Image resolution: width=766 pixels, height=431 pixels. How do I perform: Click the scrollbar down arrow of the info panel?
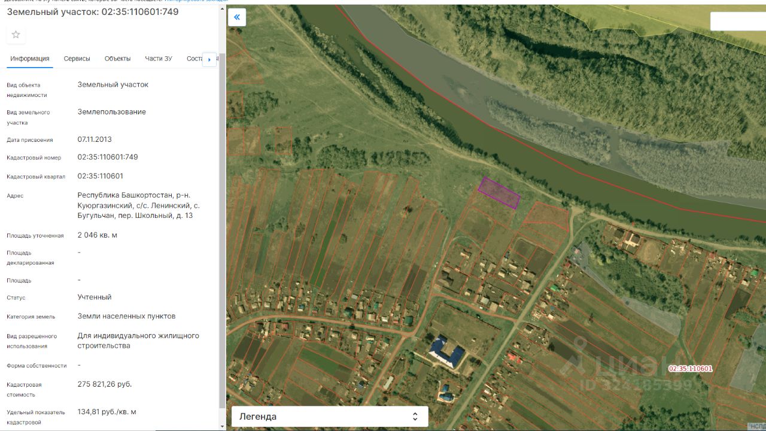[223, 427]
